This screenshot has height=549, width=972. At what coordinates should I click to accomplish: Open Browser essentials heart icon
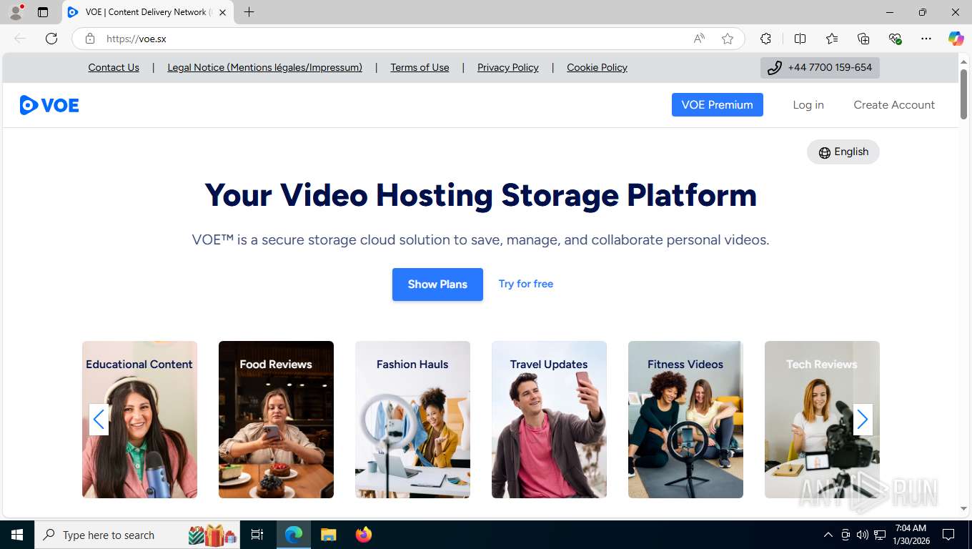pos(895,39)
